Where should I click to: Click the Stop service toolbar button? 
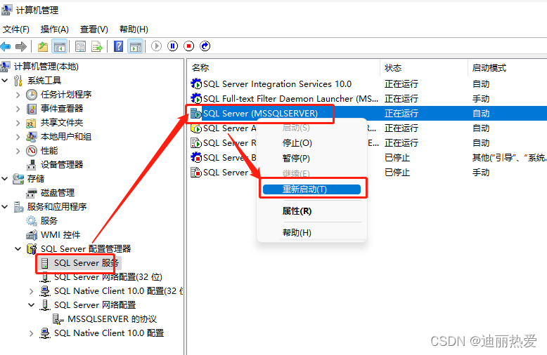pyautogui.click(x=188, y=46)
